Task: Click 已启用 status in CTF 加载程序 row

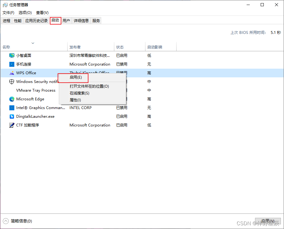Action: click(x=122, y=125)
